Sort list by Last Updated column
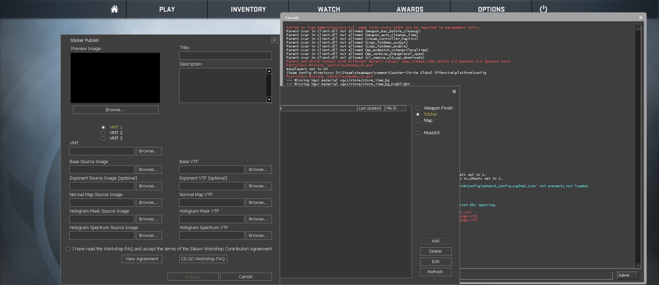The image size is (659, 285). click(x=370, y=108)
